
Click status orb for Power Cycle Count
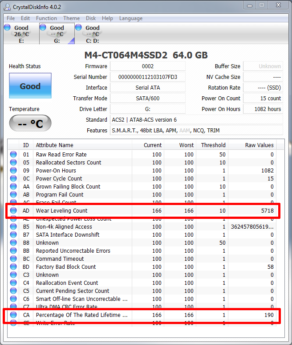[13, 178]
